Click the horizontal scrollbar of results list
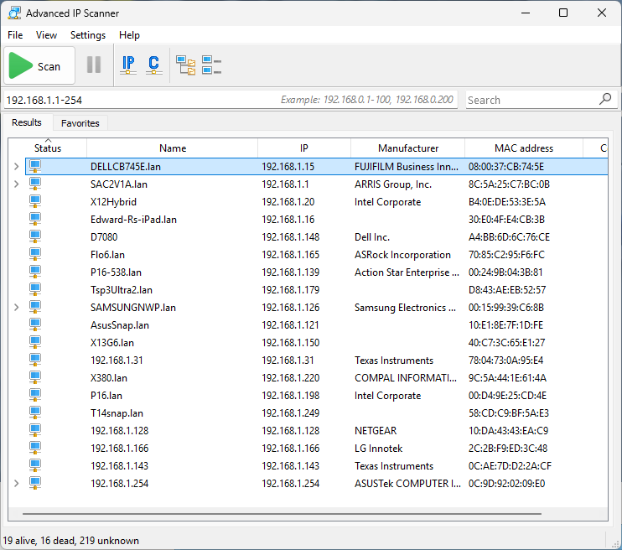Viewport: 622px width, 550px height. pyautogui.click(x=282, y=513)
